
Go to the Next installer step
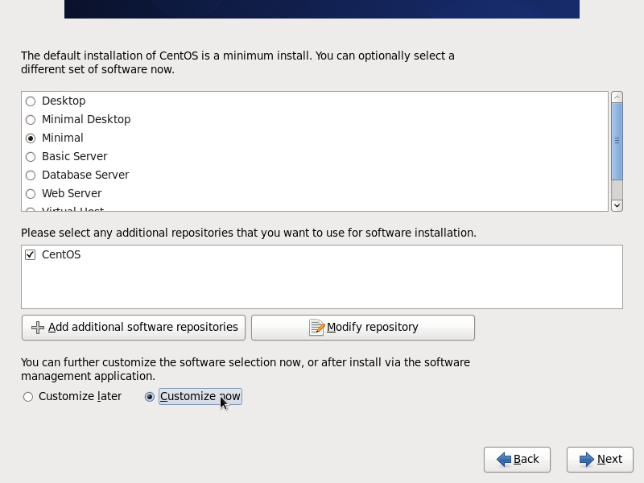[600, 459]
